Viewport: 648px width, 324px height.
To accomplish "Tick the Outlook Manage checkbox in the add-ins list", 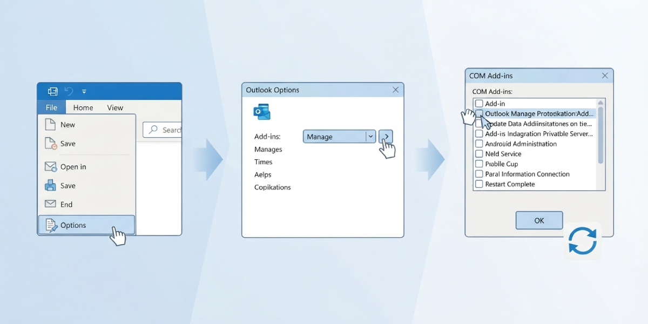I will pyautogui.click(x=479, y=113).
